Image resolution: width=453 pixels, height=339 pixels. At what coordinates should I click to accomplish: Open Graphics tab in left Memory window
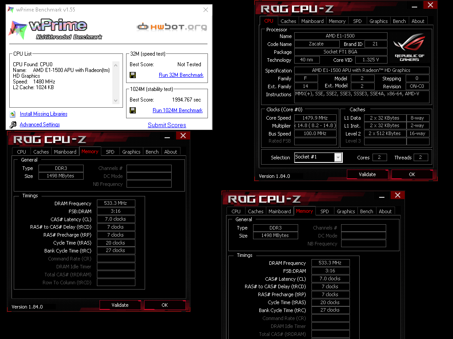[x=131, y=152]
